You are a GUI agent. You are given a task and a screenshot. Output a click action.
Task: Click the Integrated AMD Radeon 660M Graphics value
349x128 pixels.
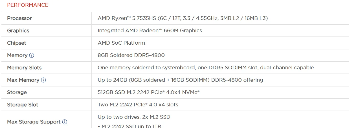[x=150, y=31]
